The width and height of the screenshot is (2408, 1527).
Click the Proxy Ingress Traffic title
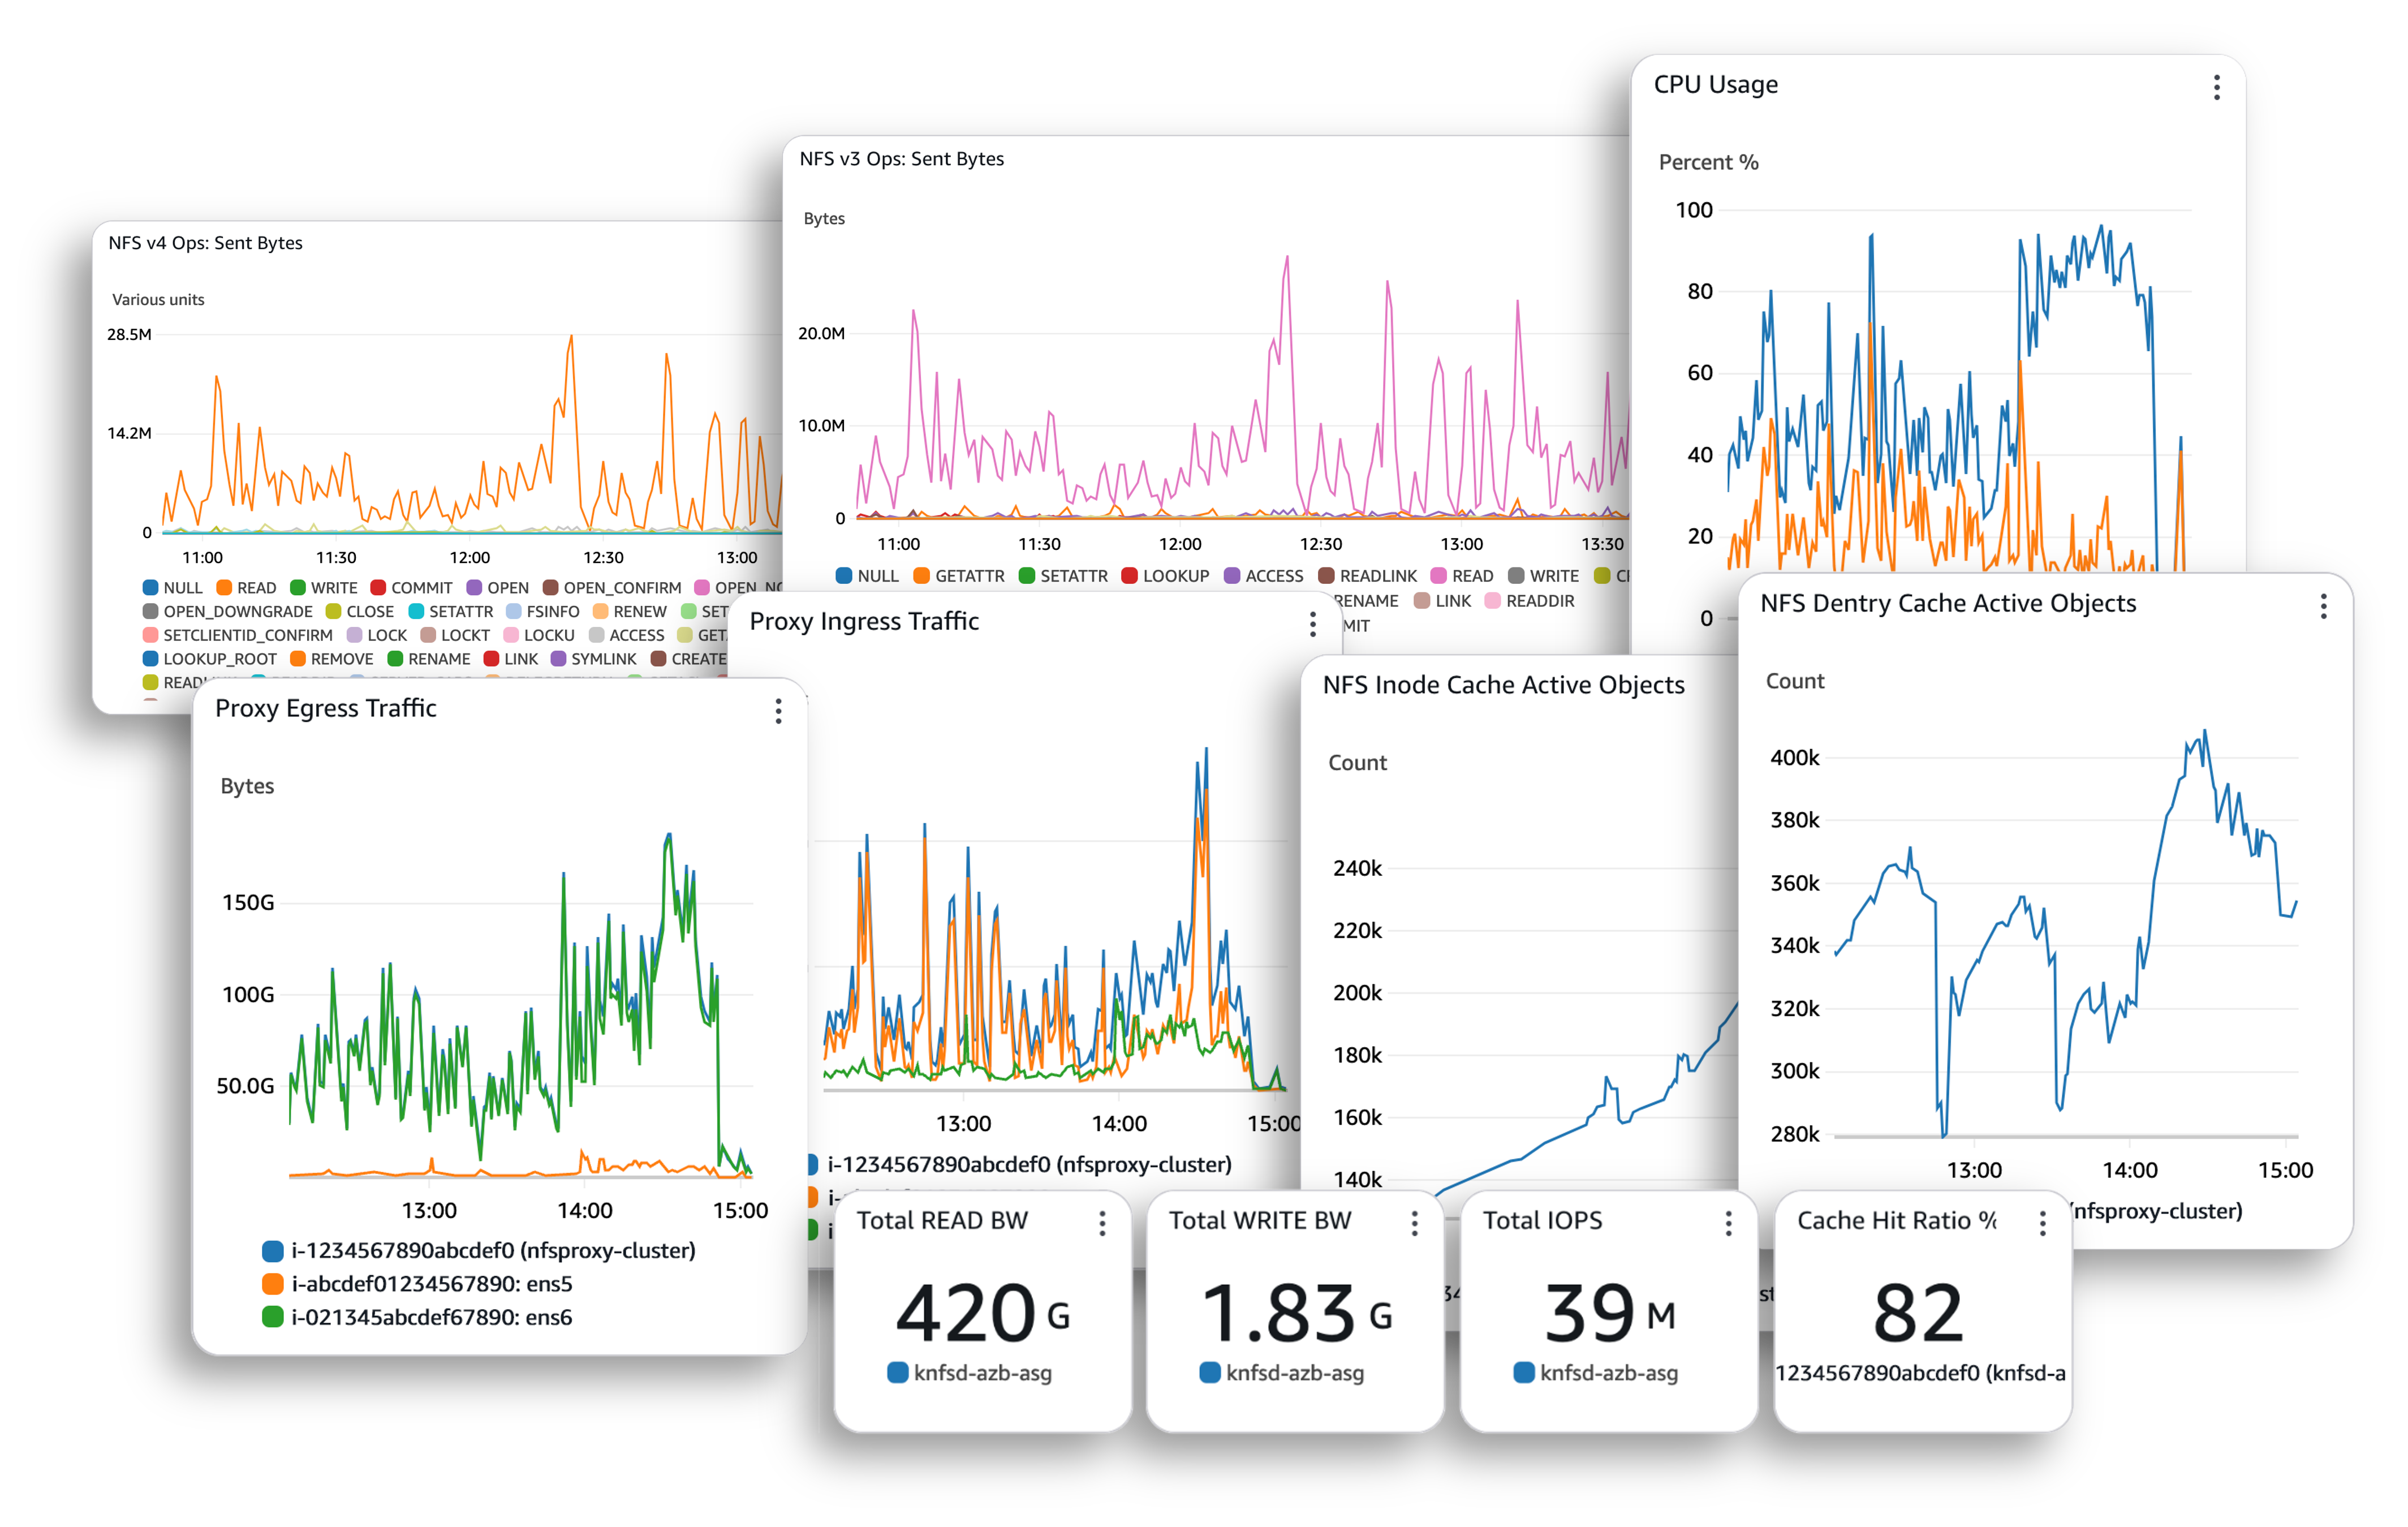[864, 622]
